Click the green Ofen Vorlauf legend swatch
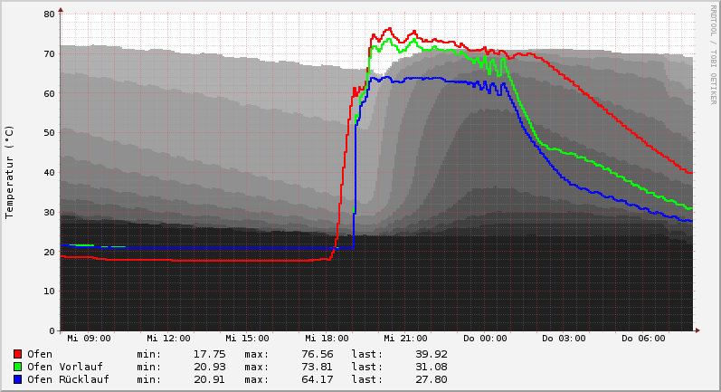 click(x=17, y=367)
